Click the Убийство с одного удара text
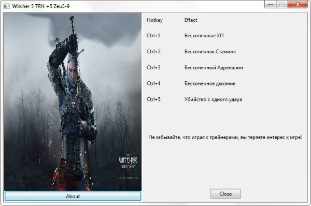Screen dimensions: 311x206 pyautogui.click(x=213, y=99)
